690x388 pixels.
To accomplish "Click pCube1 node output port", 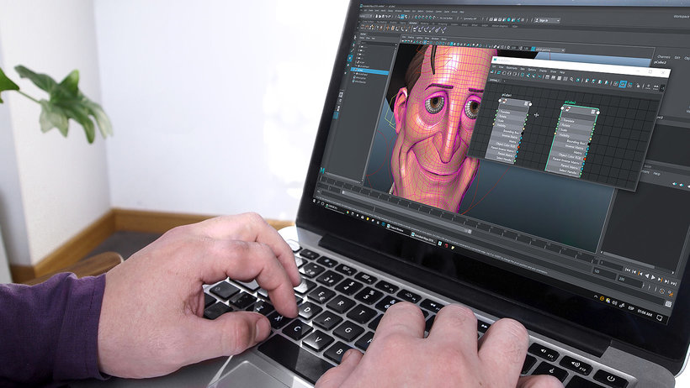I will [530, 104].
